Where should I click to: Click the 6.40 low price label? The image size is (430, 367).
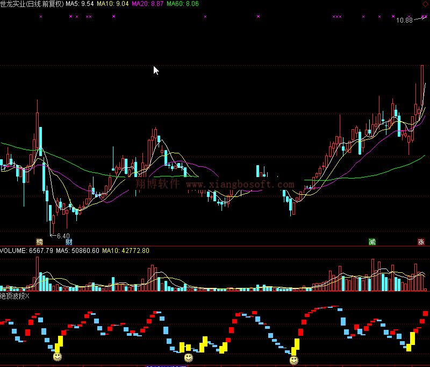[x=63, y=236]
